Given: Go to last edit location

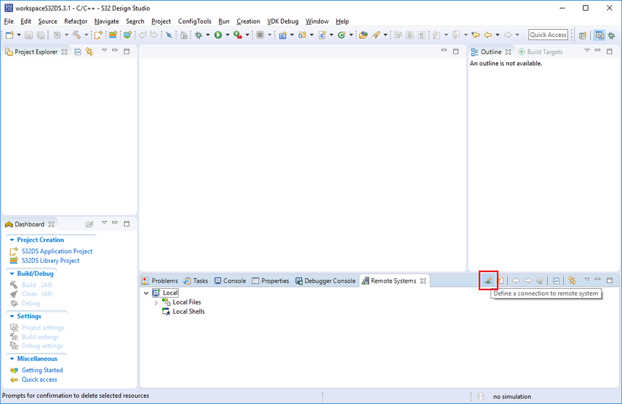Looking at the screenshot, I should [475, 35].
